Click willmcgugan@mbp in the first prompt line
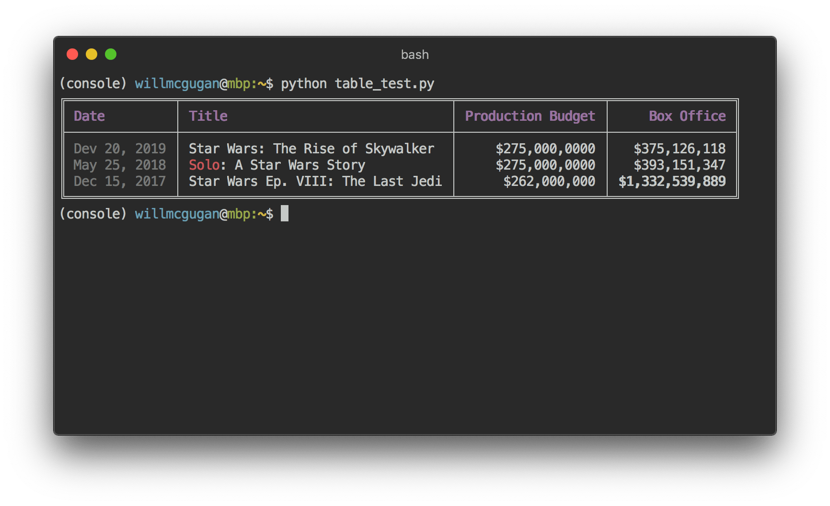 click(x=193, y=84)
